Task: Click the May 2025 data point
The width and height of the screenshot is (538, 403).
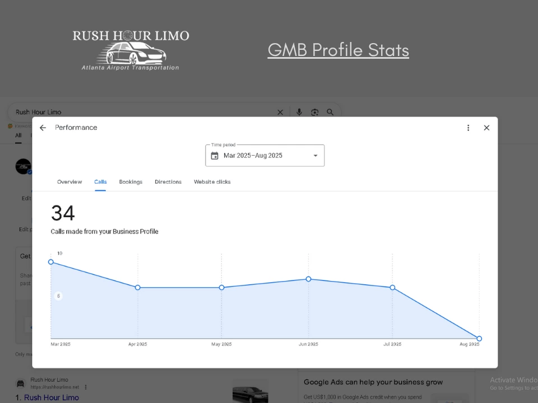Action: click(222, 288)
